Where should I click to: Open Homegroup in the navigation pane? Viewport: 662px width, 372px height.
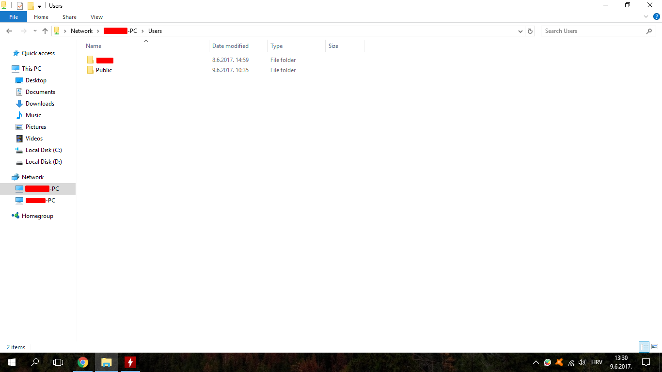37,216
